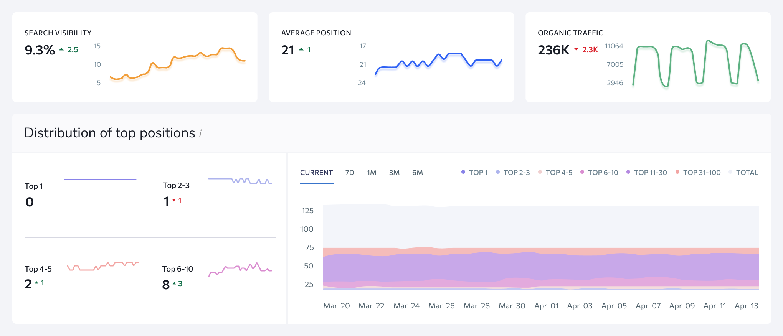Click the stacked area distribution chart
The height and width of the screenshot is (336, 783).
pos(541,247)
